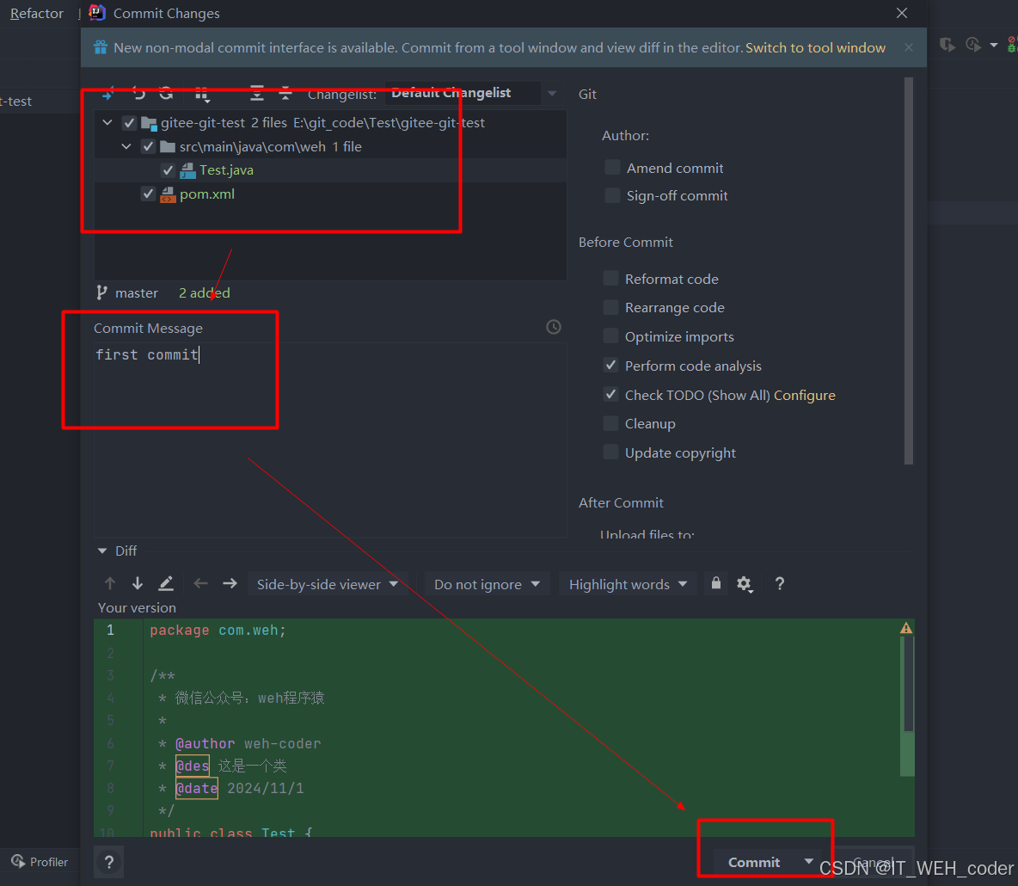Collapse the gitee-git-test tree node
The height and width of the screenshot is (886, 1018).
[x=107, y=123]
